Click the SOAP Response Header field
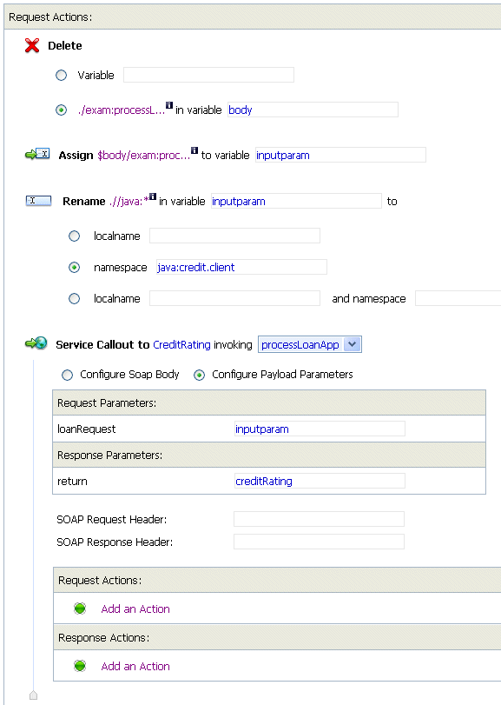This screenshot has height=705, width=501. click(x=320, y=542)
